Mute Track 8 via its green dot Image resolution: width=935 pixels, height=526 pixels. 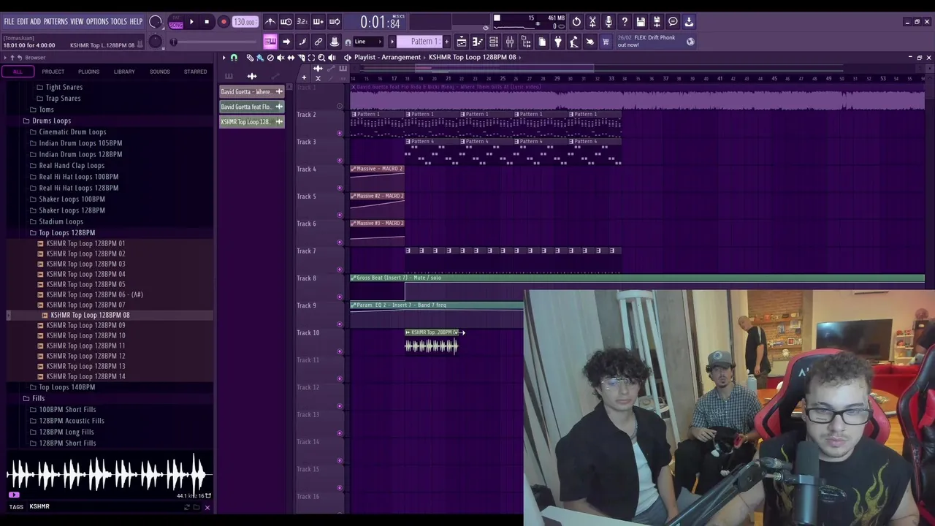tap(339, 297)
